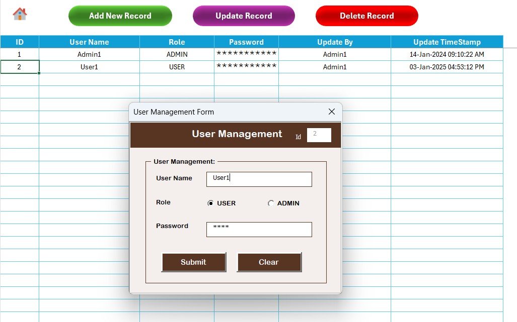Image resolution: width=517 pixels, height=322 pixels.
Task: Click the Update TimeStamp column header
Action: [x=446, y=42]
